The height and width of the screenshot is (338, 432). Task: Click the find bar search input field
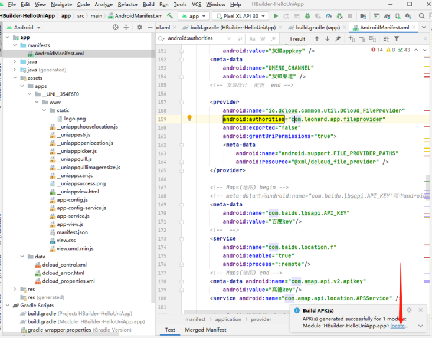pos(196,38)
